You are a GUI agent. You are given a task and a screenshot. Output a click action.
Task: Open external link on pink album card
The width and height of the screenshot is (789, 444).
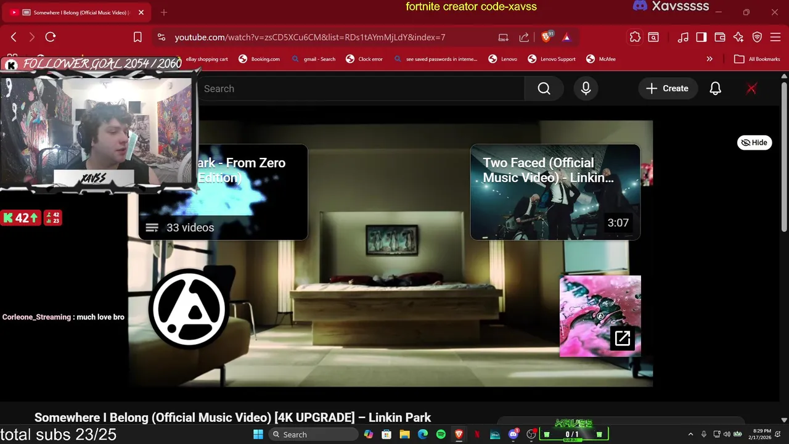click(x=623, y=338)
